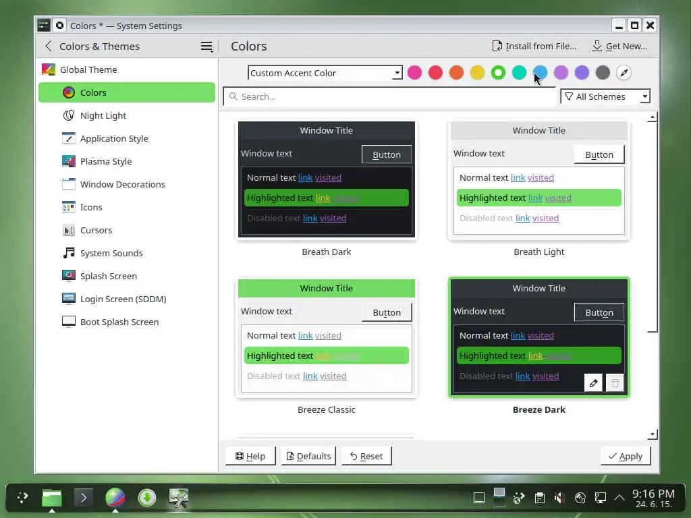Open the hamburger menu in sidebar header
Screen dimensions: 691x518
pyautogui.click(x=206, y=47)
